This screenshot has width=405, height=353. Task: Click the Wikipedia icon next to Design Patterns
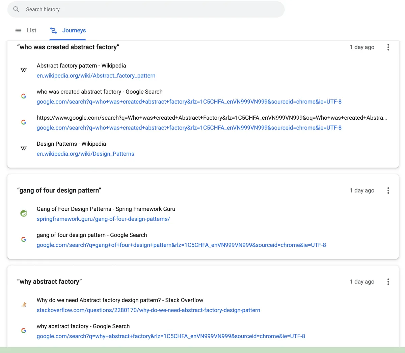click(24, 148)
